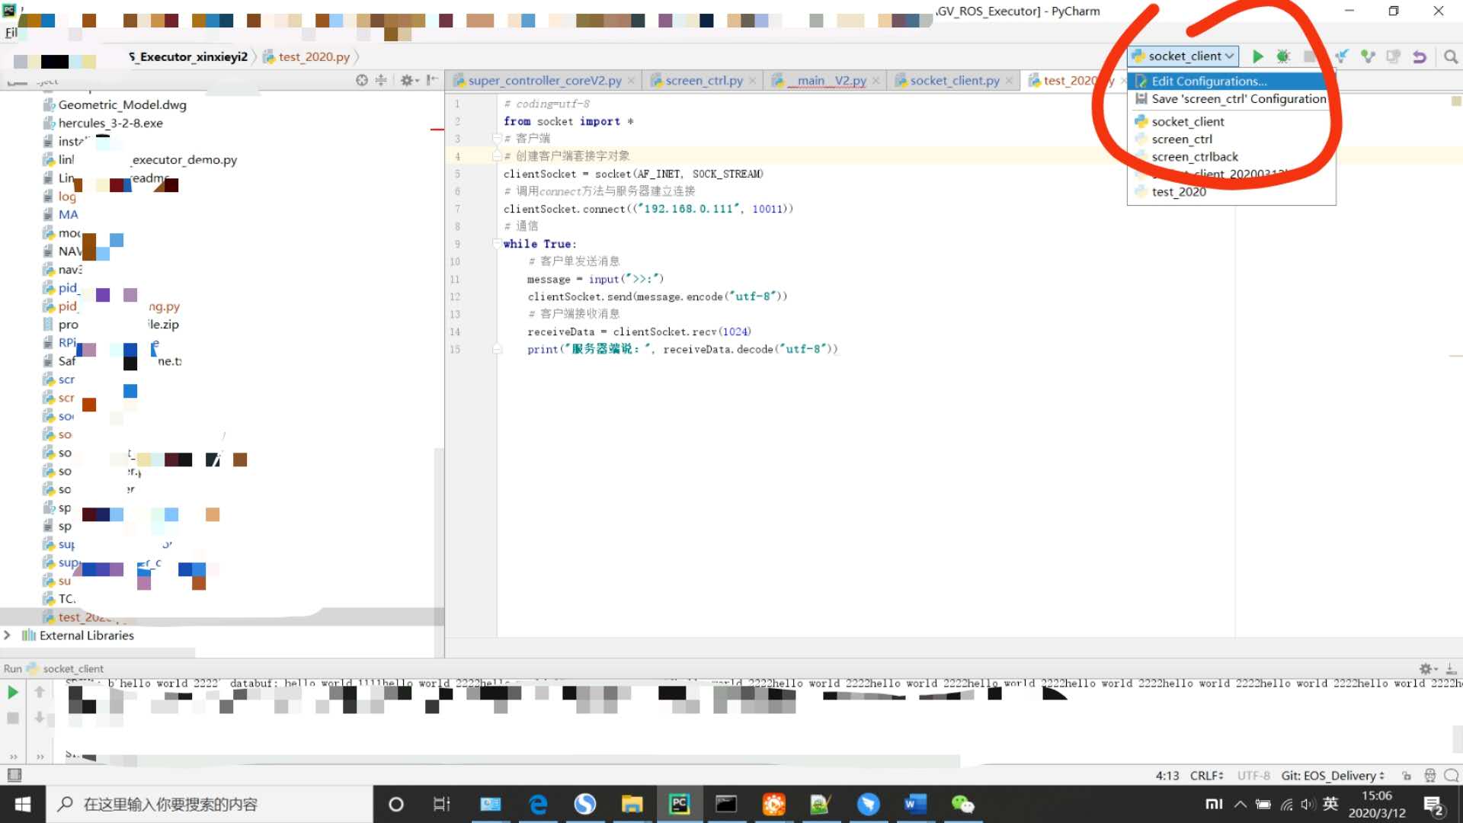Choose screen_ctrl run configuration
The width and height of the screenshot is (1463, 823).
click(x=1182, y=139)
